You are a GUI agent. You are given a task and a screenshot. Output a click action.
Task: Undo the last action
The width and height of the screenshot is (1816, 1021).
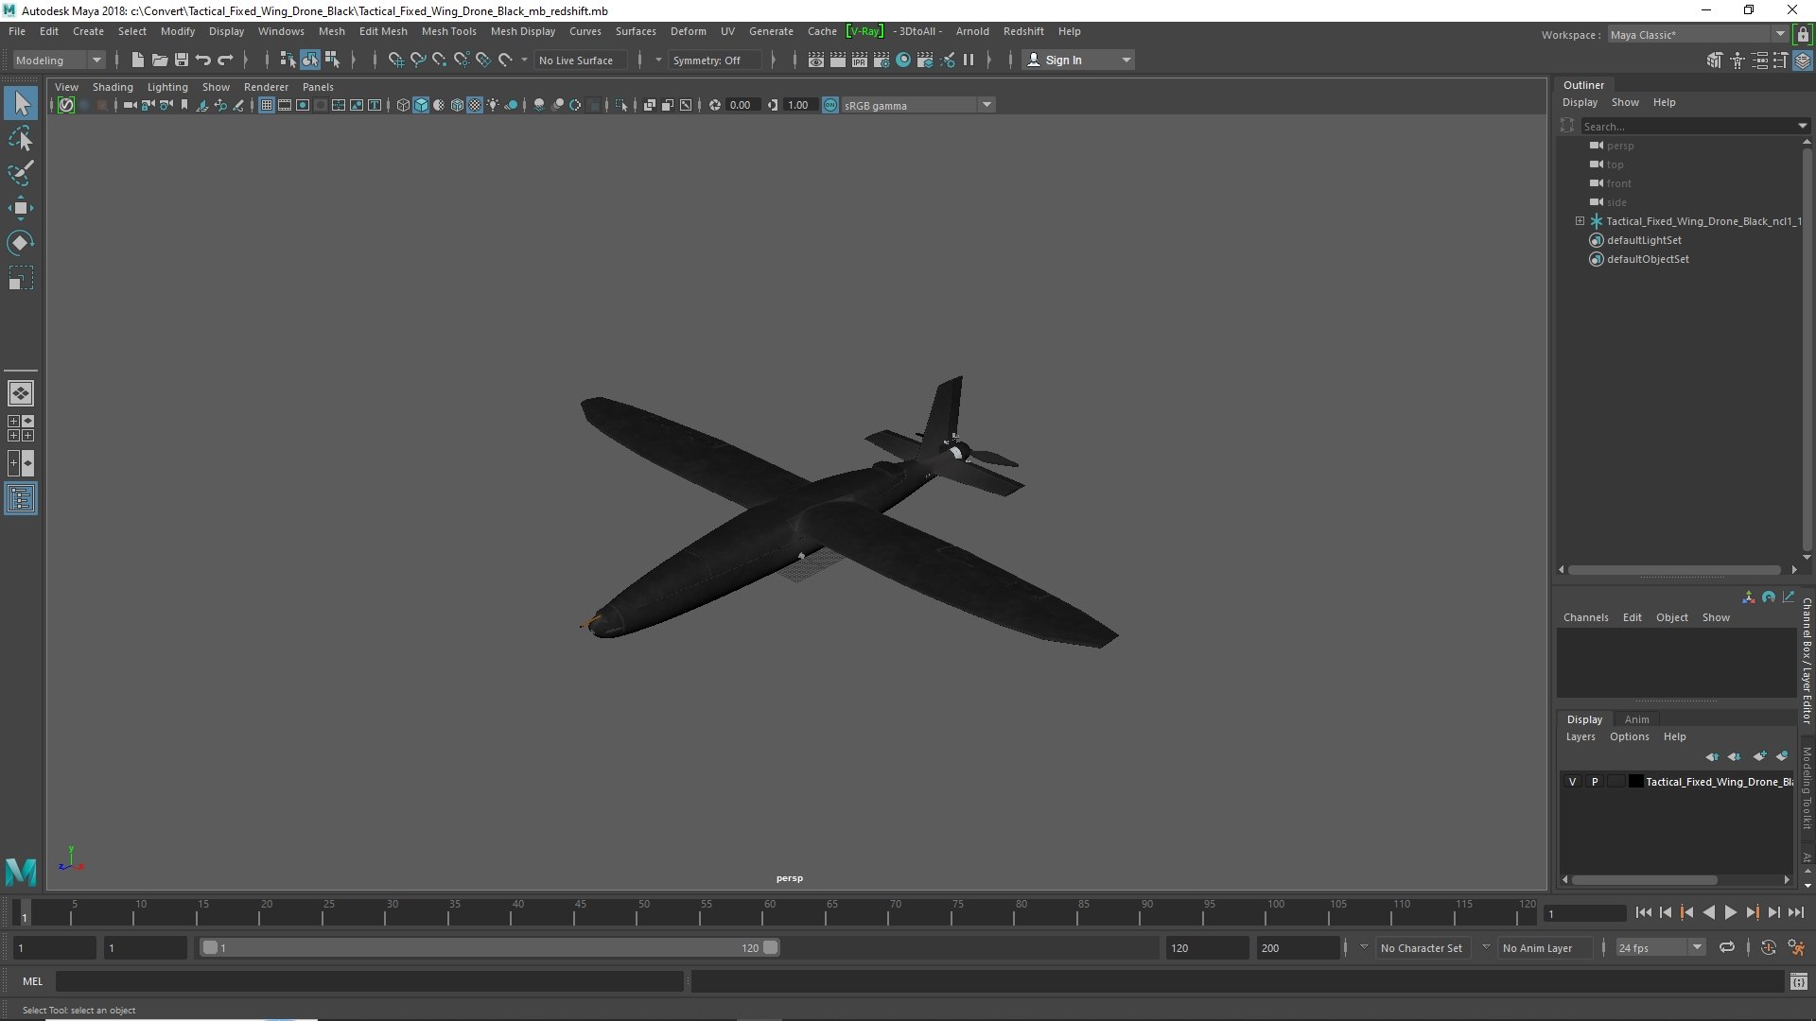202,60
